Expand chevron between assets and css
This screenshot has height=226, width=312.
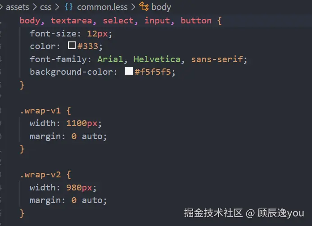(x=35, y=7)
